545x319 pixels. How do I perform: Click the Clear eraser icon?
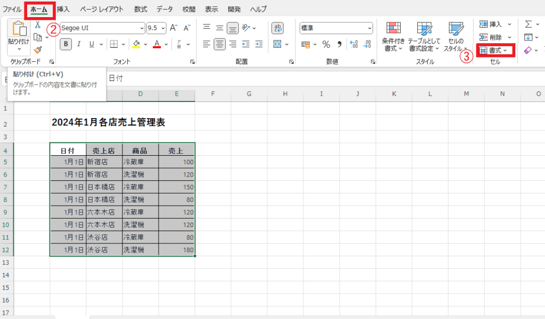pyautogui.click(x=528, y=51)
